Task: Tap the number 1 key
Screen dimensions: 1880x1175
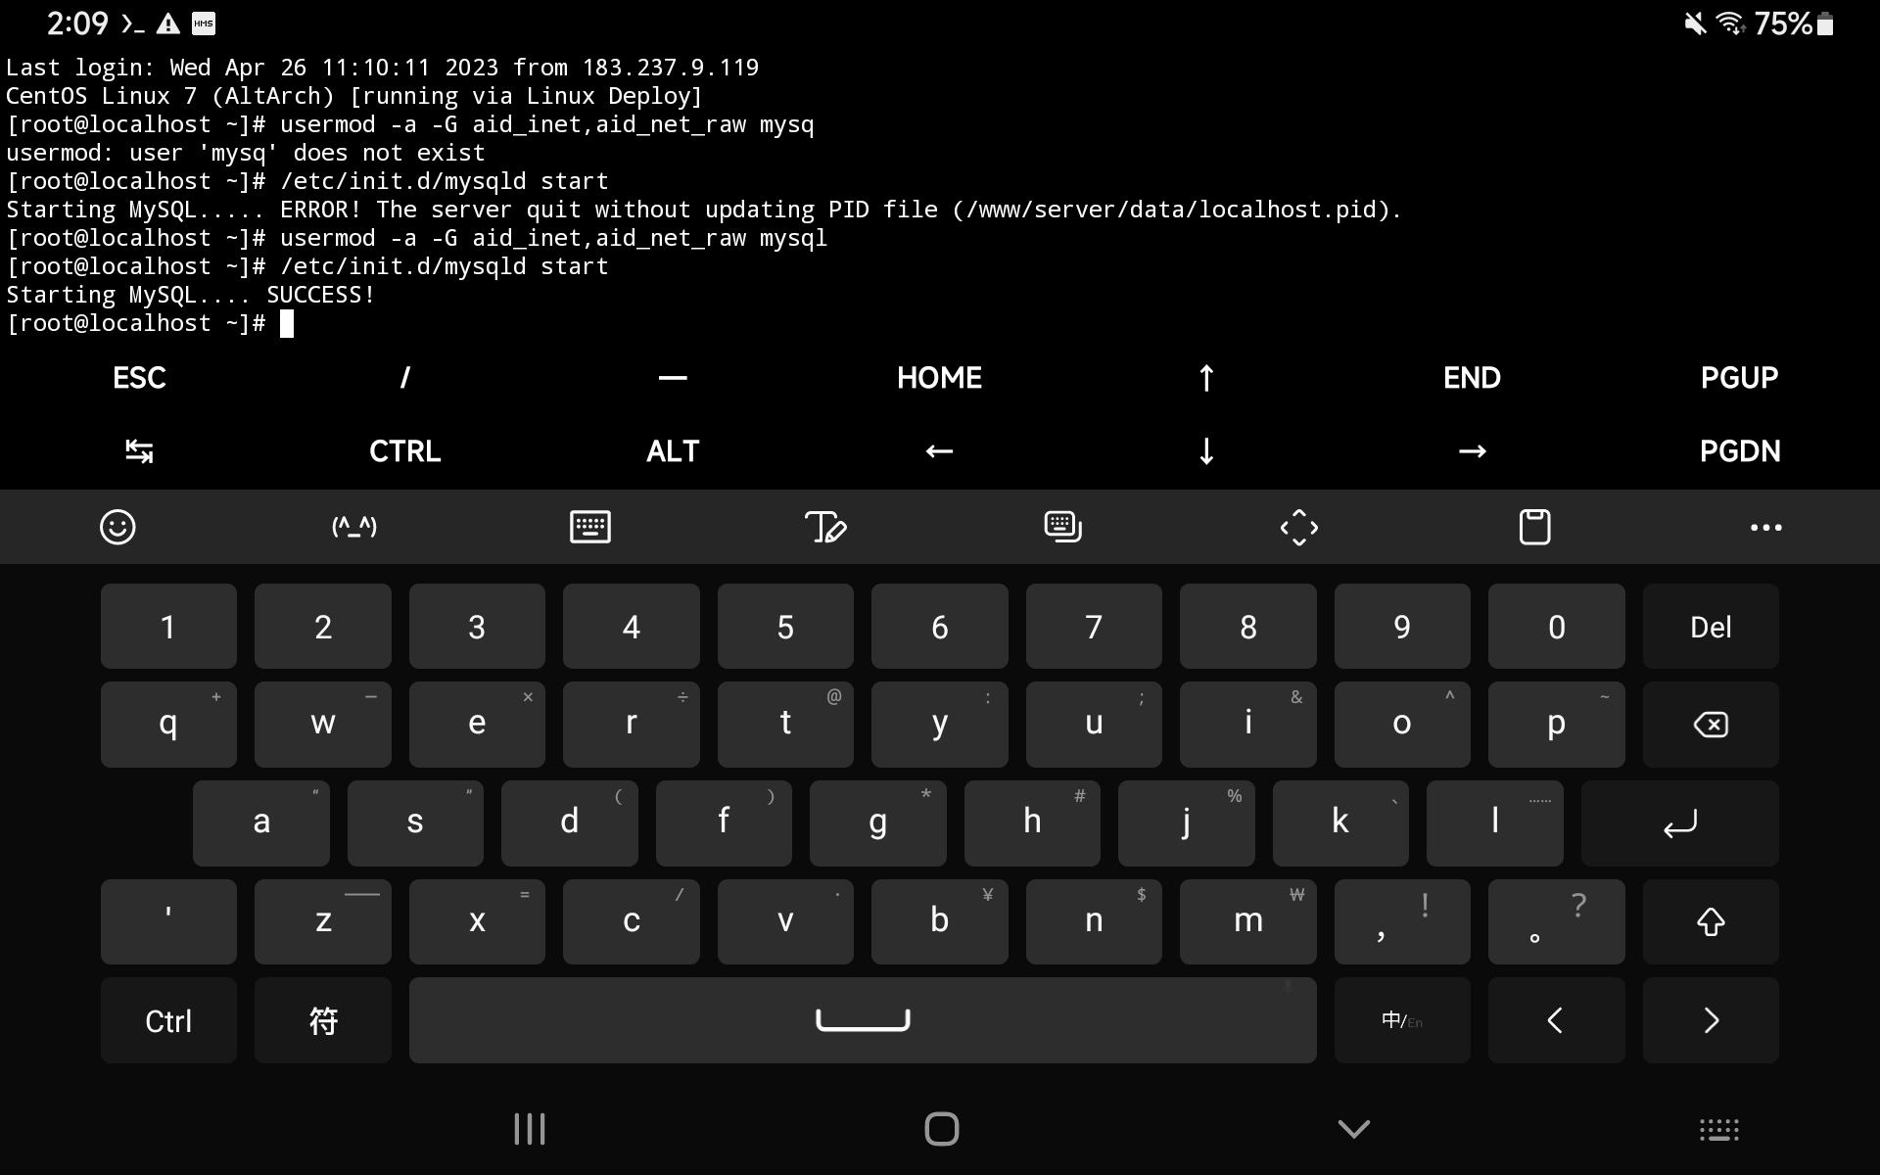Action: [168, 627]
